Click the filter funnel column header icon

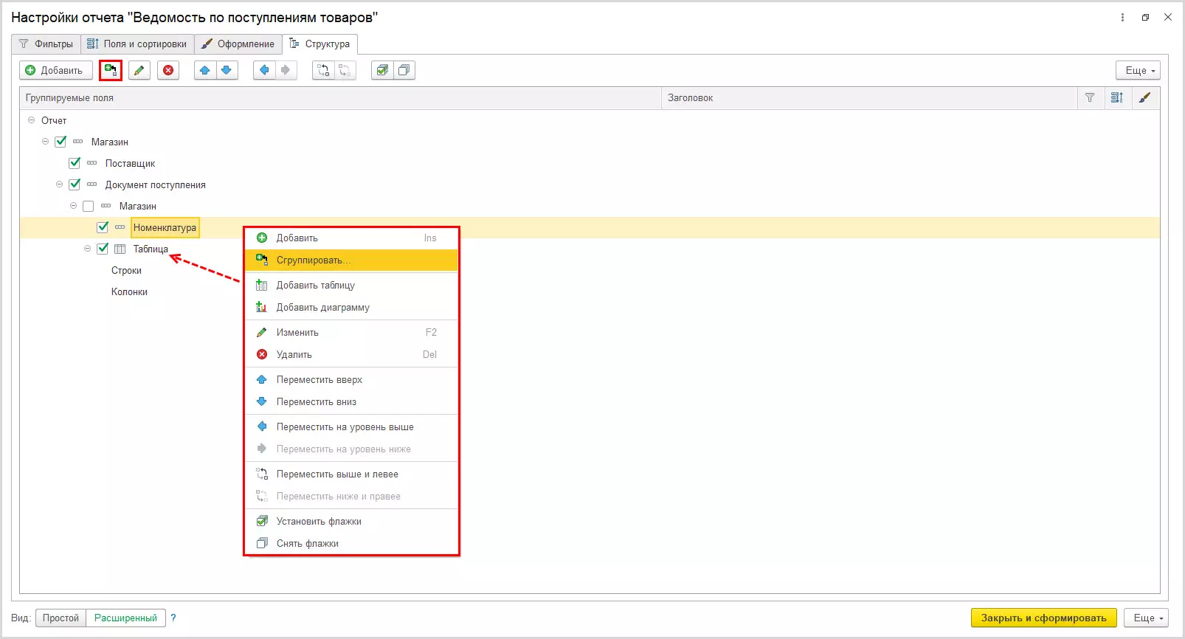[1090, 97]
